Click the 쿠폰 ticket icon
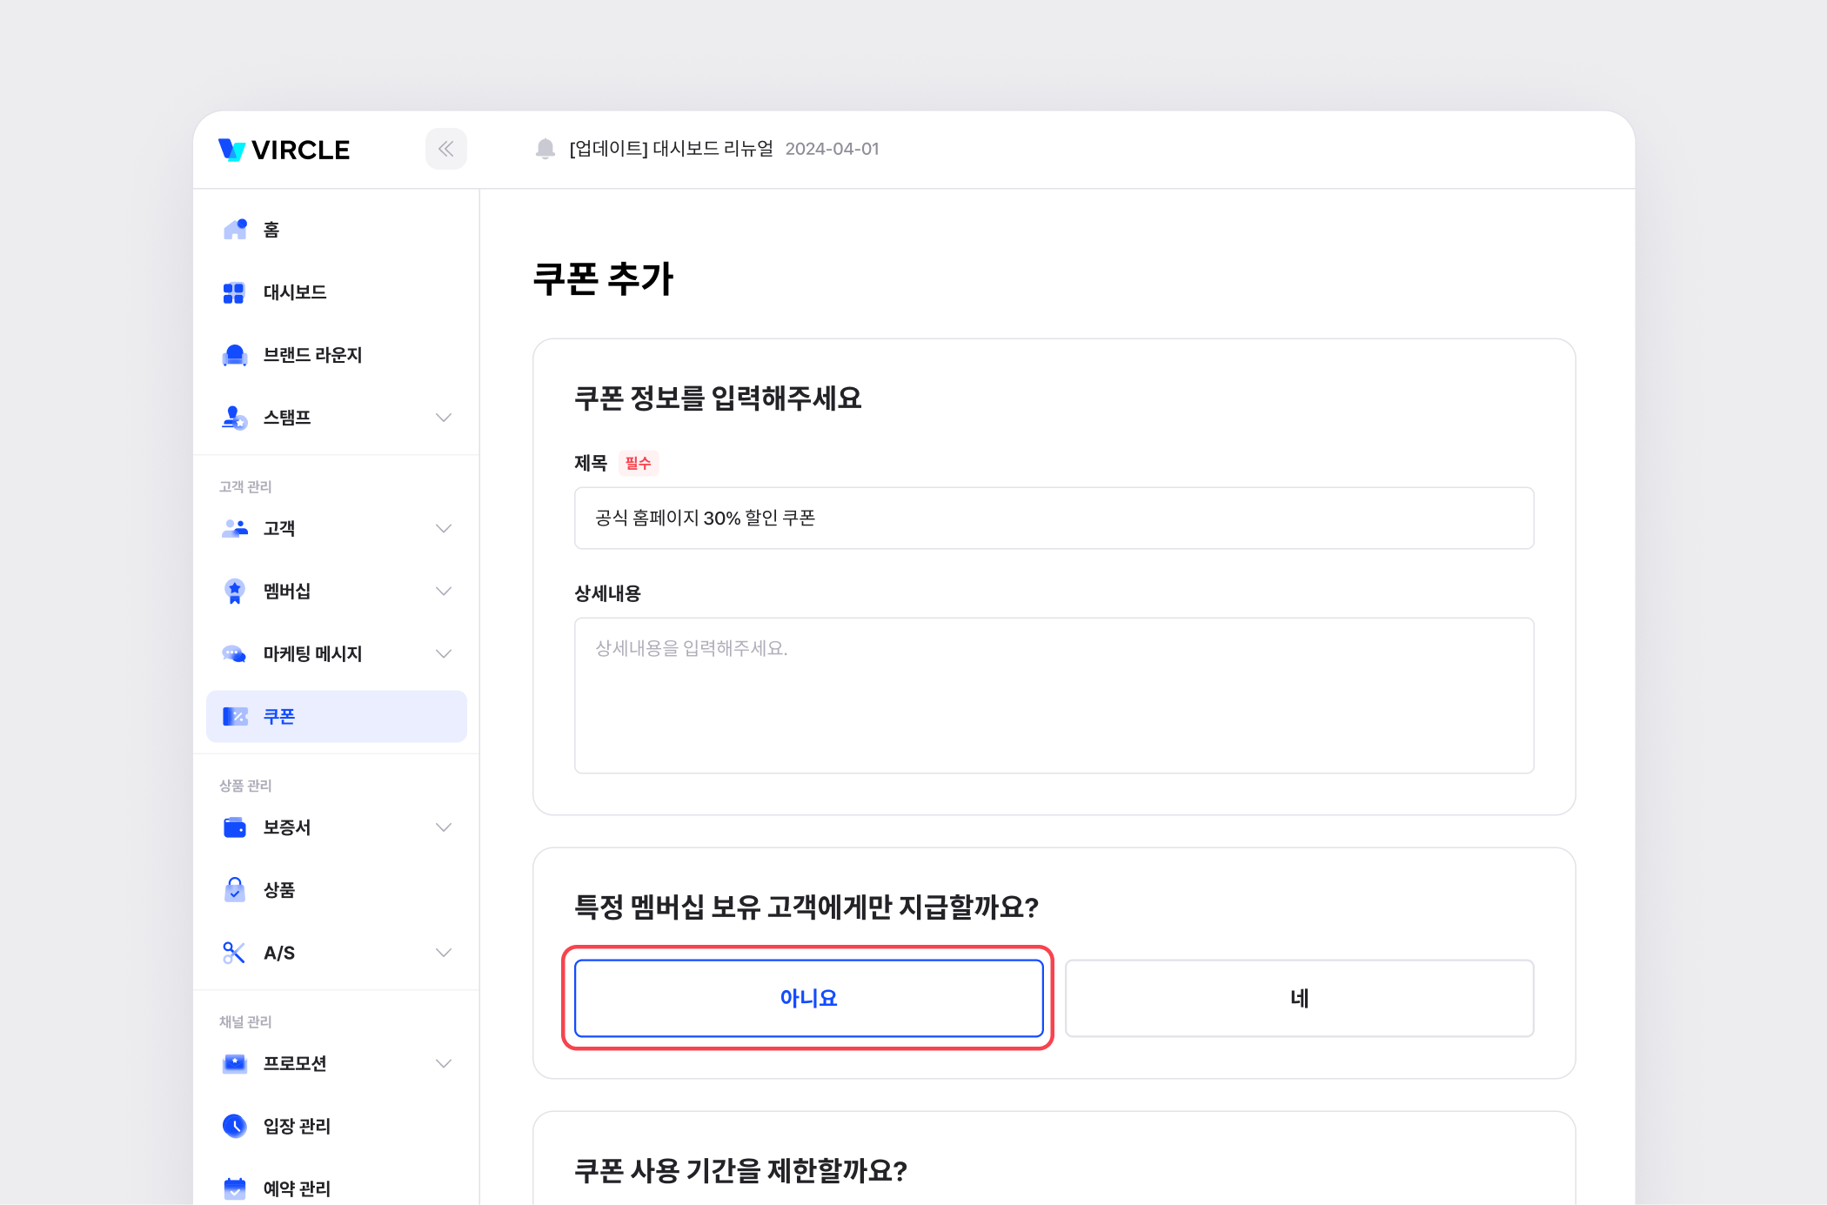Image resolution: width=1827 pixels, height=1205 pixels. 235,716
